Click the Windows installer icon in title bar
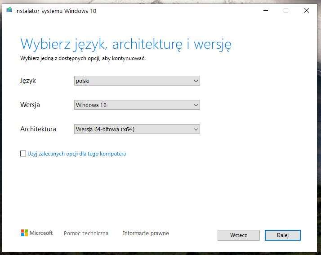The height and width of the screenshot is (255, 321). click(x=9, y=10)
